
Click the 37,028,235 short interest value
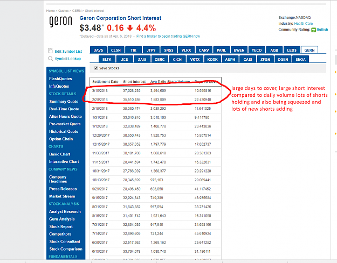pos(132,91)
